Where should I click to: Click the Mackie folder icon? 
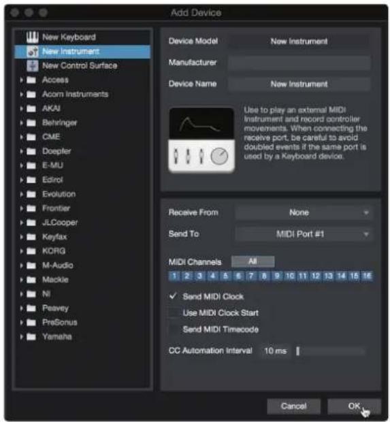point(31,280)
